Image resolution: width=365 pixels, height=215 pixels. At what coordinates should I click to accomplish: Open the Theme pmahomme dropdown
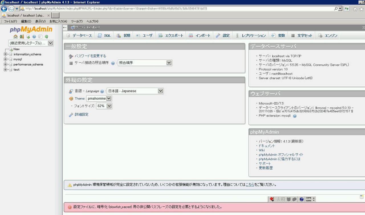tap(99, 99)
